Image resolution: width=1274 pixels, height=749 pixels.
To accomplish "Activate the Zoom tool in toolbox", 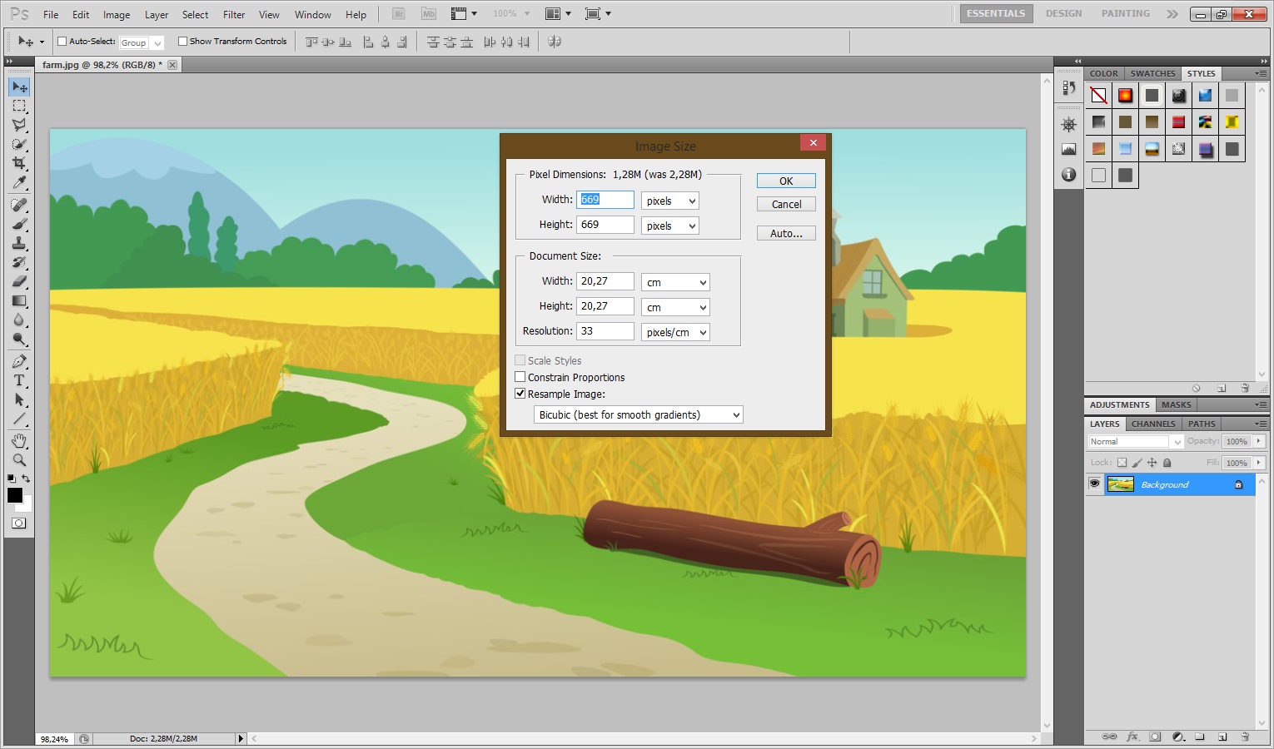I will tap(19, 459).
